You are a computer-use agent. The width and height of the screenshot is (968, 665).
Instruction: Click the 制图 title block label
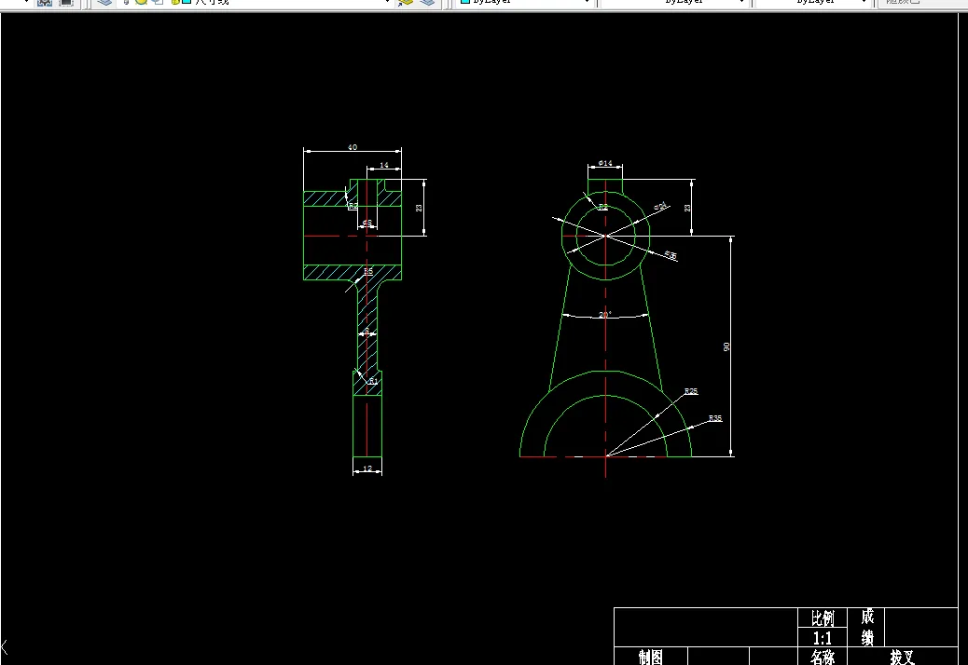click(x=651, y=657)
